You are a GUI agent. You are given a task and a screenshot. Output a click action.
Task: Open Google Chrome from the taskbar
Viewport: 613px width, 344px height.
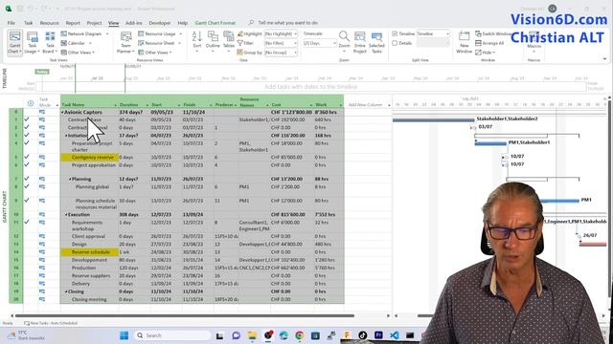point(300,335)
